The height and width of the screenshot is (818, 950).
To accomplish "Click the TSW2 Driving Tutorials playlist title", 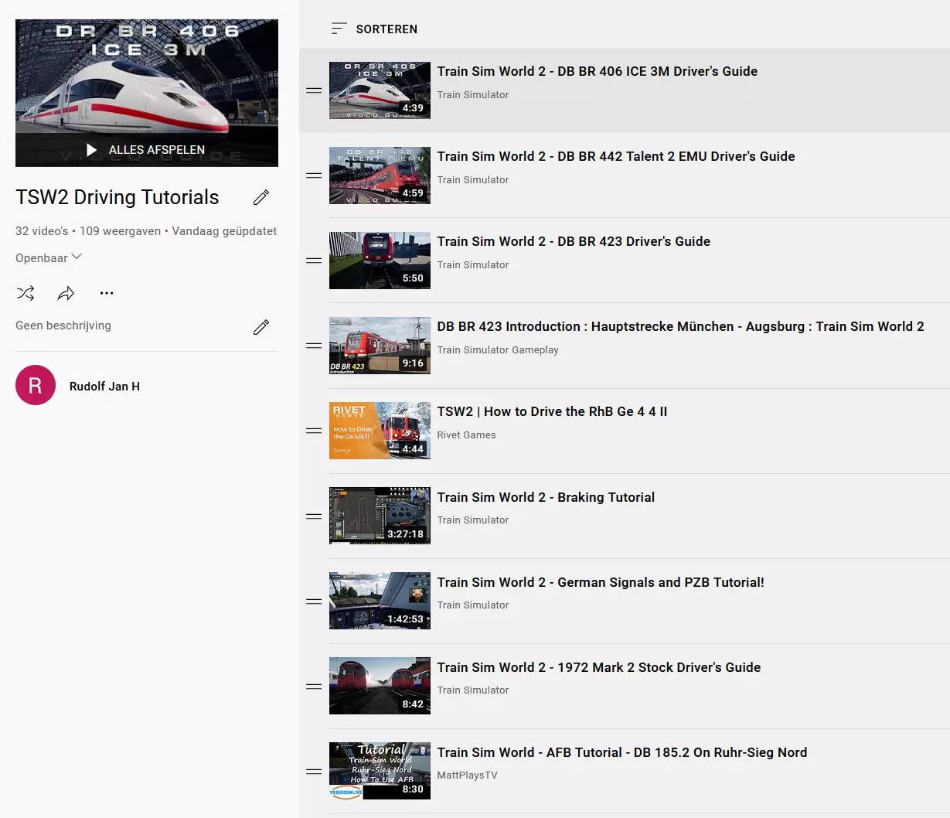I will click(x=117, y=197).
